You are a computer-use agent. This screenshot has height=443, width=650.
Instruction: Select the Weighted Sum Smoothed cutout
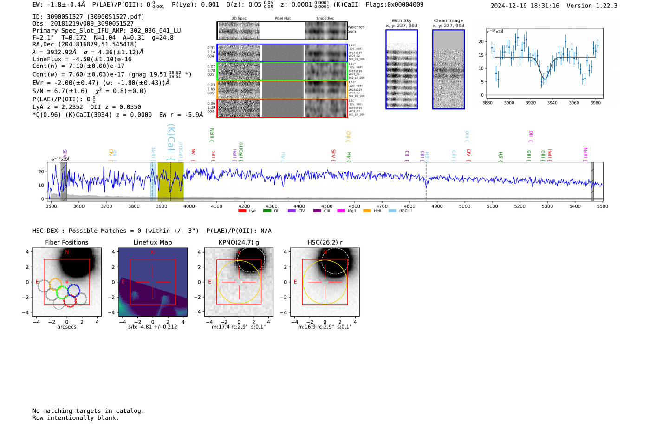point(326,31)
